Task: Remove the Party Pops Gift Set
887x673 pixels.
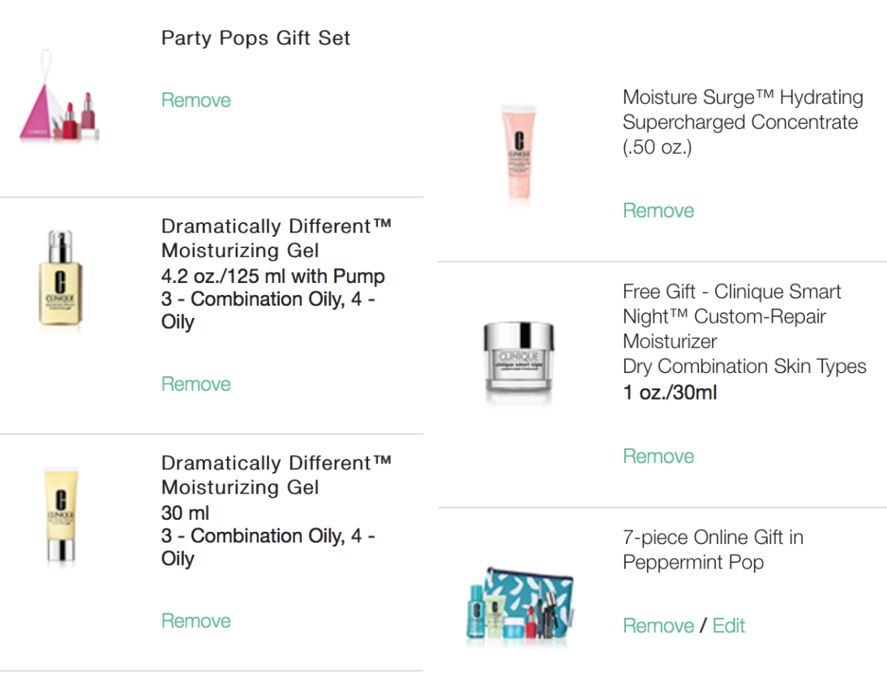Action: 196,101
